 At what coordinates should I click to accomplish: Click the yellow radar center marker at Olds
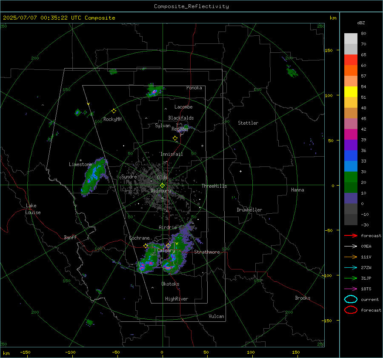(162, 186)
